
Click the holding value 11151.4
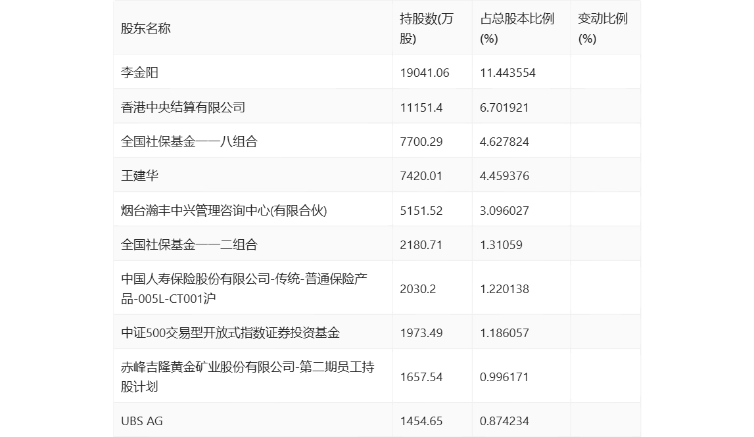click(x=421, y=107)
